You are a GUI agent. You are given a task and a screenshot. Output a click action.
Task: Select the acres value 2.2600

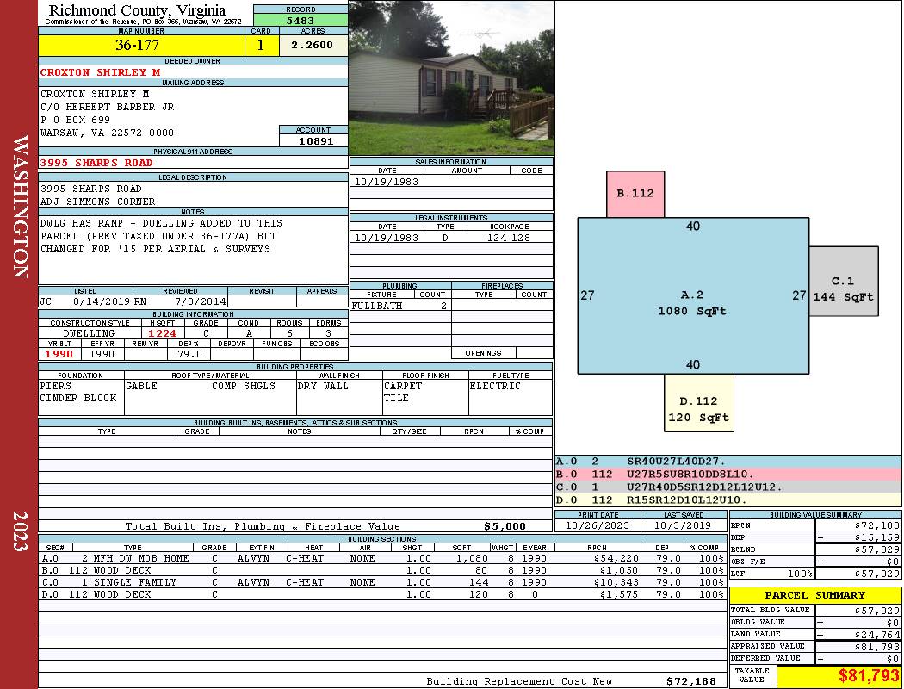click(313, 46)
